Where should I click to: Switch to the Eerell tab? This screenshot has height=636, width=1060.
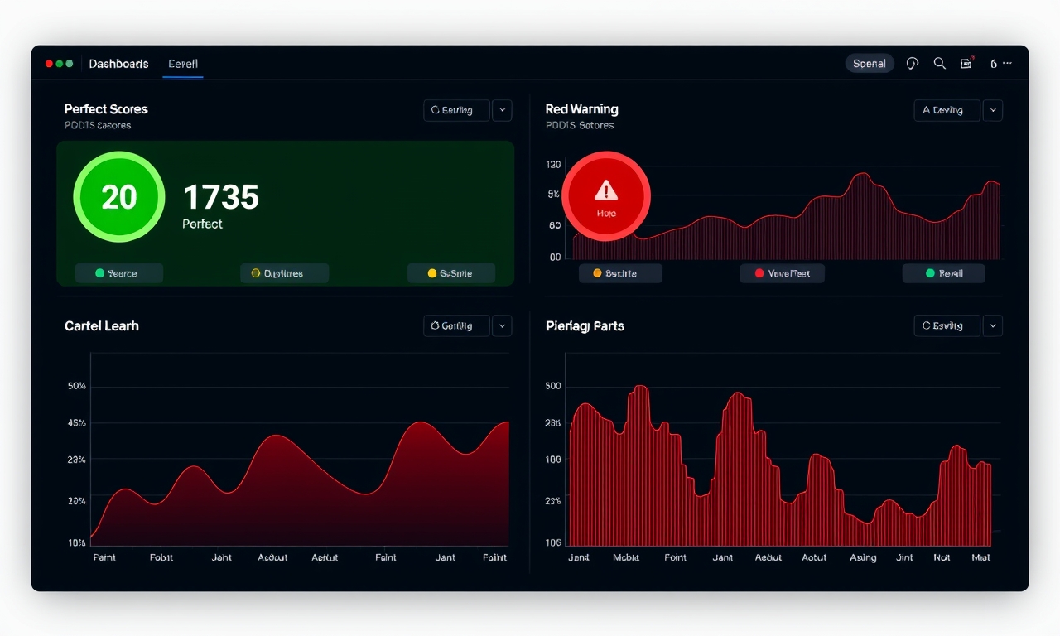183,64
